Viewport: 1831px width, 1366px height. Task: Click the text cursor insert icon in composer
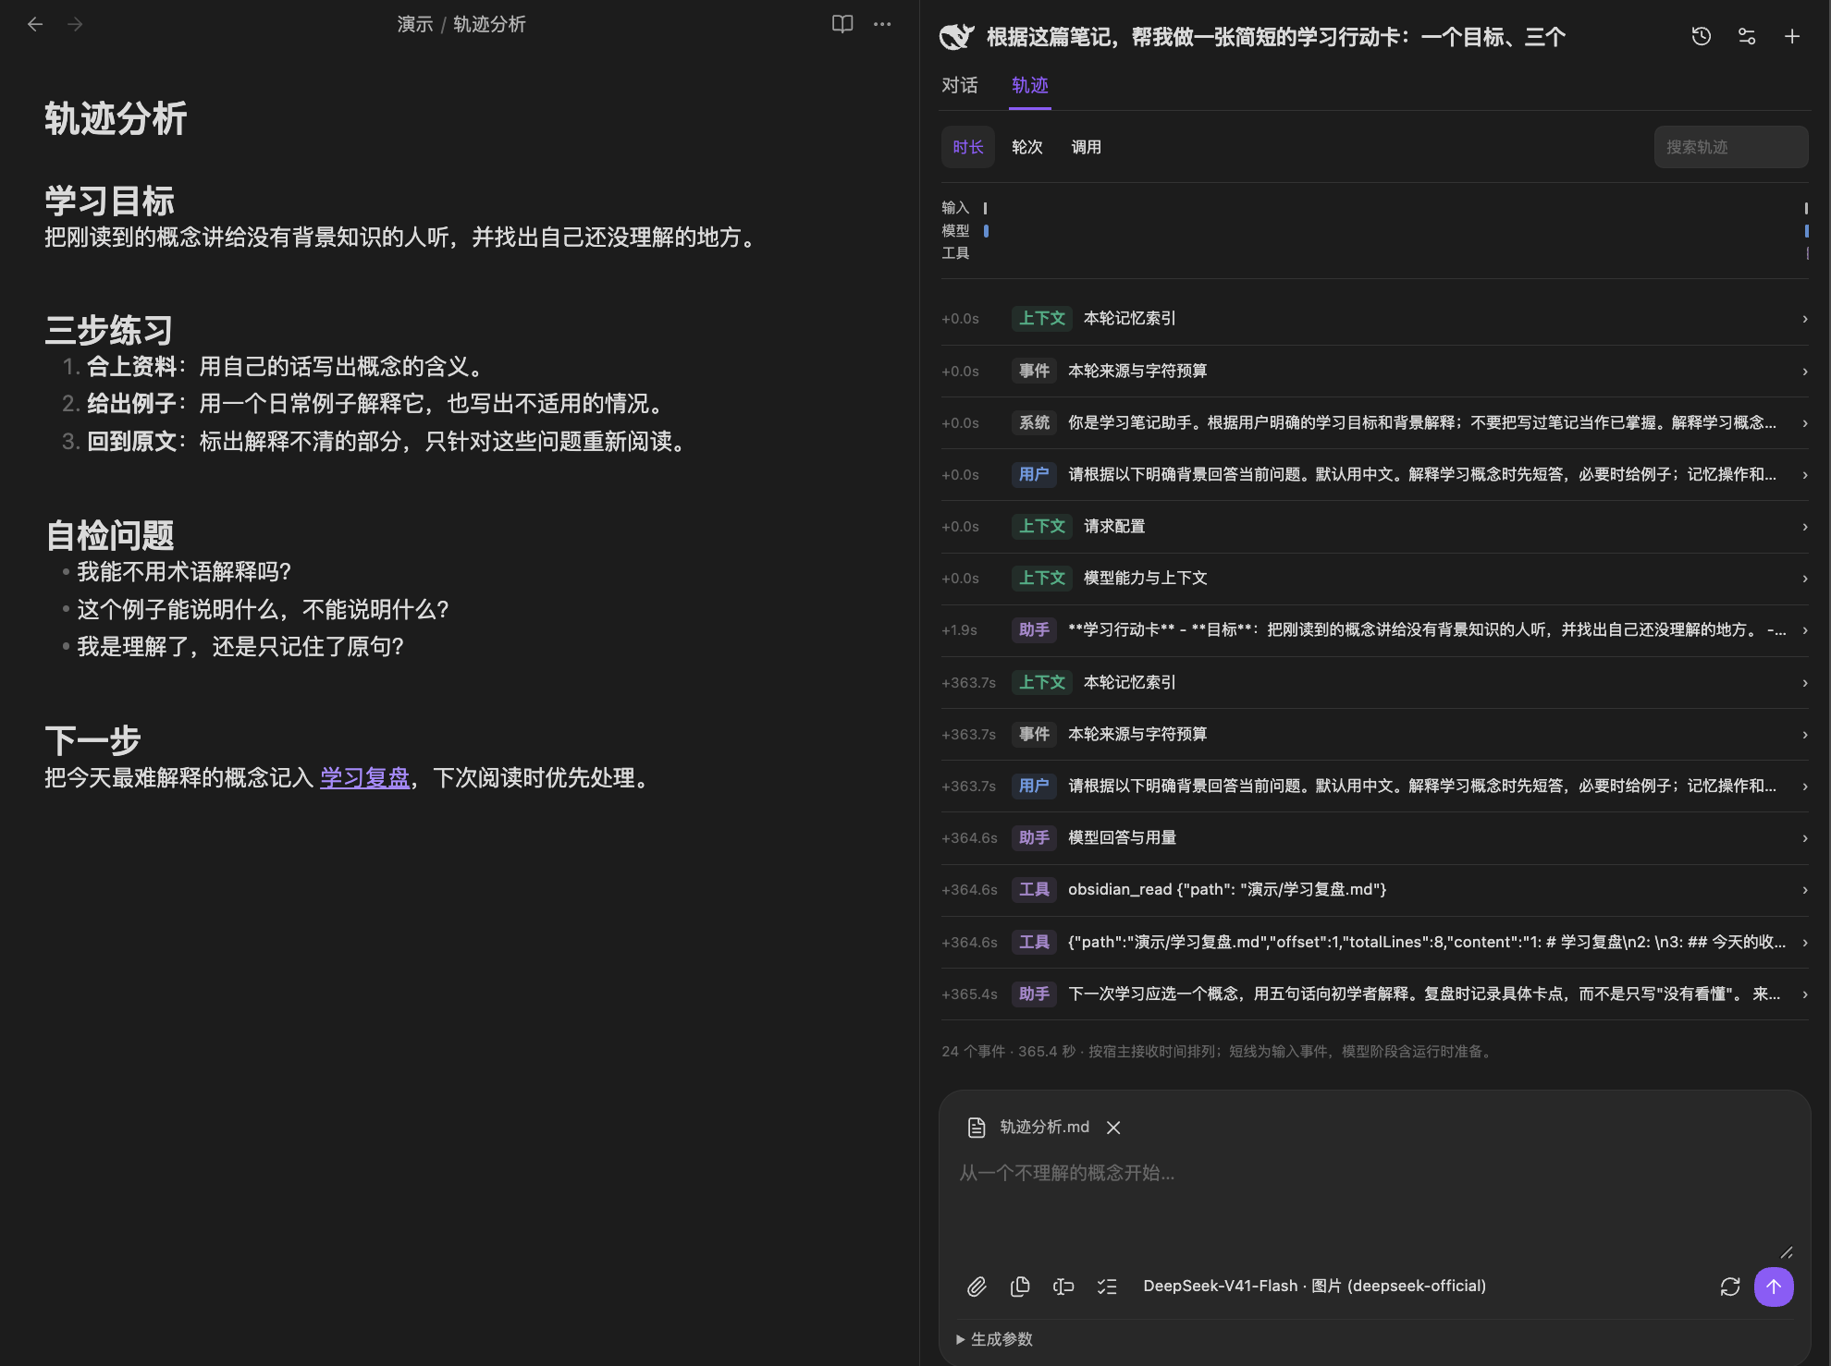pyautogui.click(x=1063, y=1287)
